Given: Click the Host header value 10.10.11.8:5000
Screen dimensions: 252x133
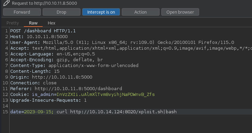Looking at the screenshot, I should [x=47, y=36].
